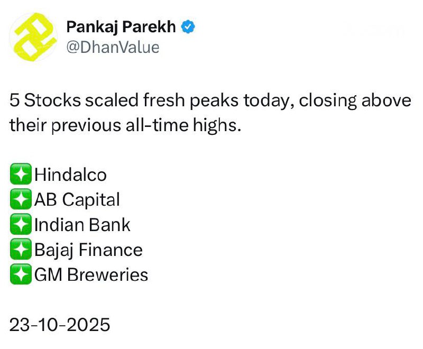Select the Hindalco stock name
423x349 pixels.
(x=70, y=175)
